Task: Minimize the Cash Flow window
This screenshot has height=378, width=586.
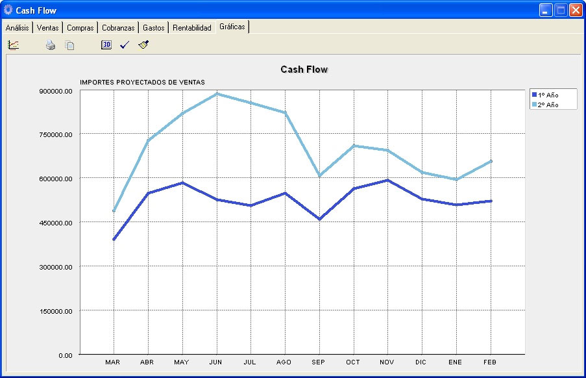Action: click(545, 10)
